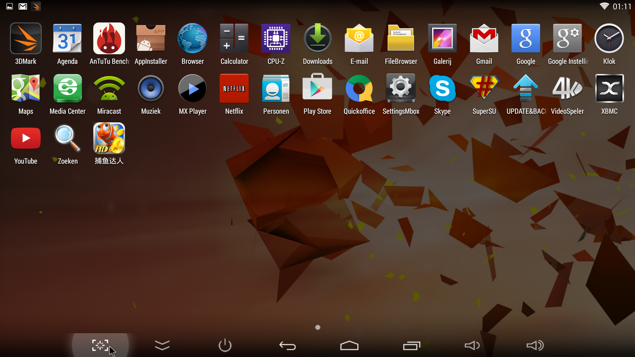635x357 pixels.
Task: Tap the Home button in the navigation bar
Action: [x=349, y=345]
